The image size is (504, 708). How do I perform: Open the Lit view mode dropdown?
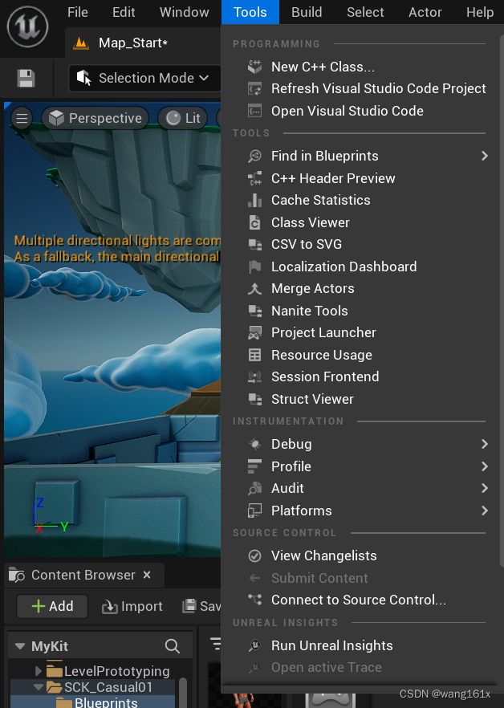(x=183, y=118)
